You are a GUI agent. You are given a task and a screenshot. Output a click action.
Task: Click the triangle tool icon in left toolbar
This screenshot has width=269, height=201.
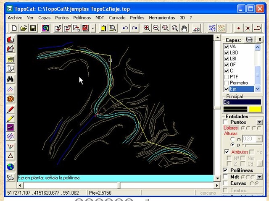(x=11, y=156)
